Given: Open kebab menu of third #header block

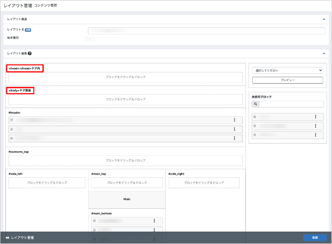Looking at the screenshot, I should pyautogui.click(x=234, y=138).
